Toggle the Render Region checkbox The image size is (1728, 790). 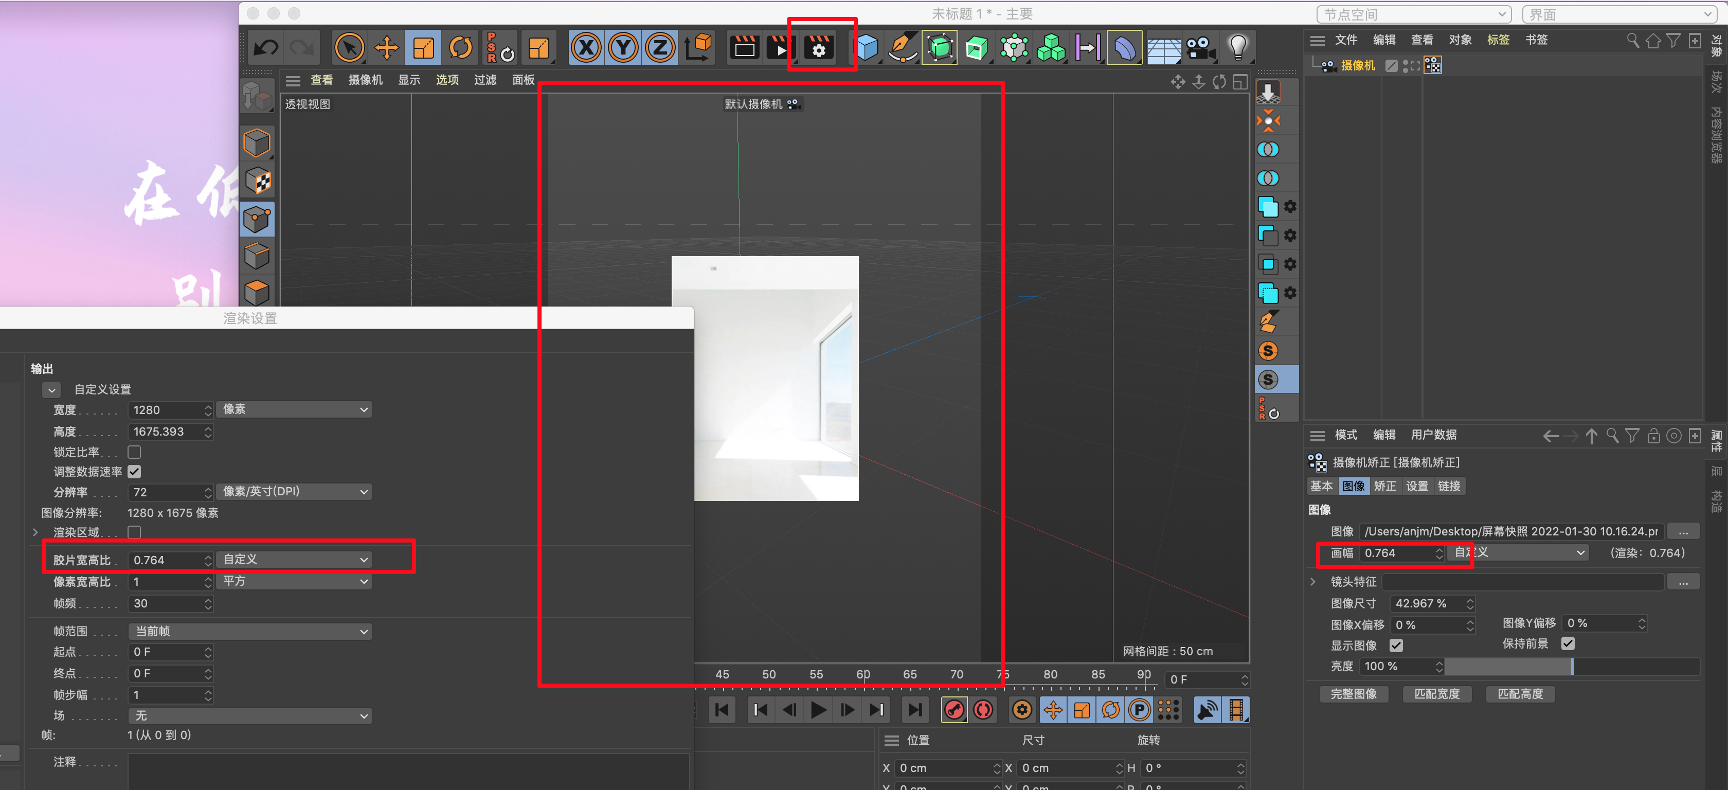(x=134, y=532)
